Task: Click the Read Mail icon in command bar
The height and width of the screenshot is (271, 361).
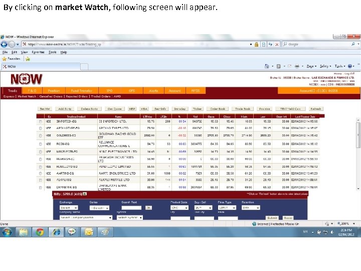Action: pyautogui.click(x=289, y=66)
